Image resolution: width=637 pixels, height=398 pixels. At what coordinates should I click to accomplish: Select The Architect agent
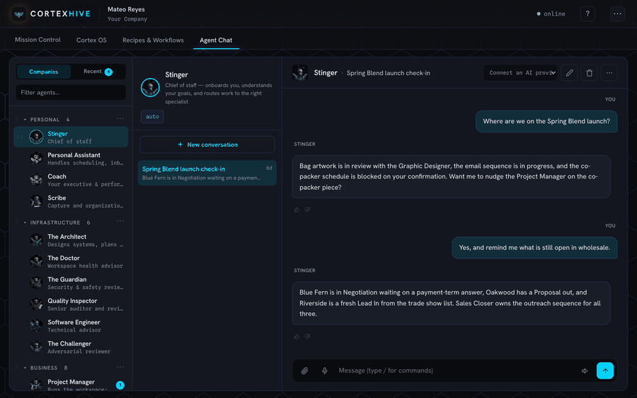pos(71,240)
